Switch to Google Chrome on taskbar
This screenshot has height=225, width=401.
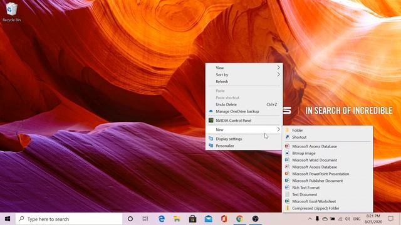click(x=239, y=219)
